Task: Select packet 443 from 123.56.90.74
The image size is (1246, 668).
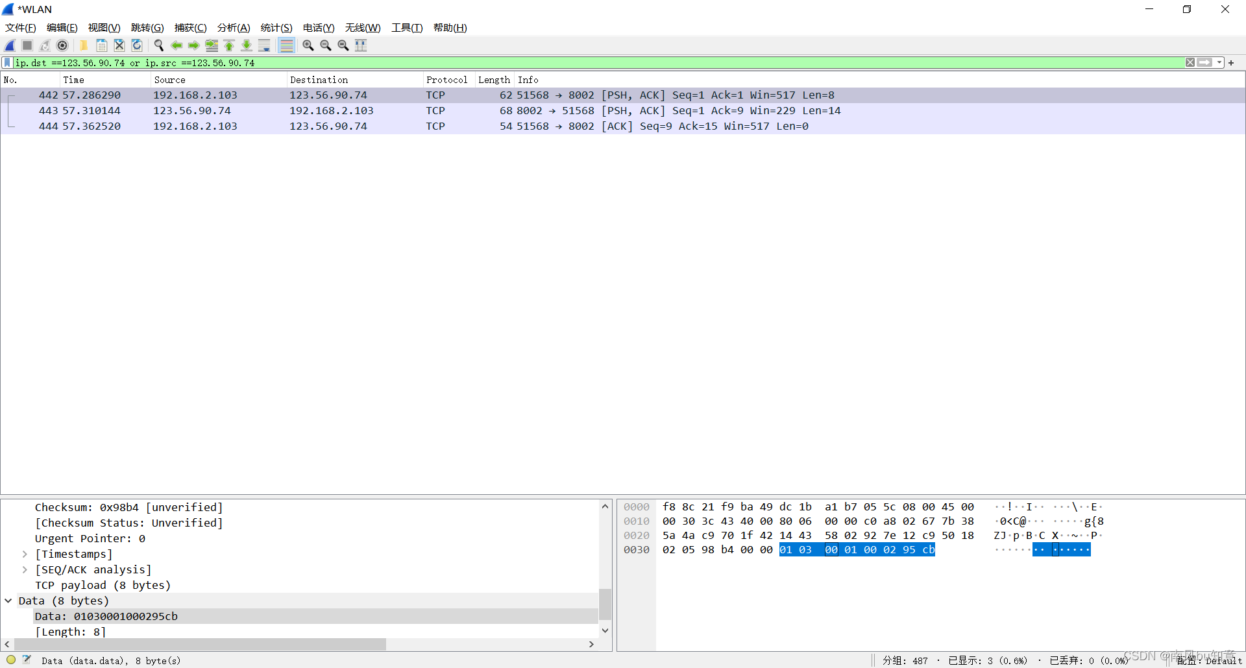Action: pyautogui.click(x=623, y=111)
